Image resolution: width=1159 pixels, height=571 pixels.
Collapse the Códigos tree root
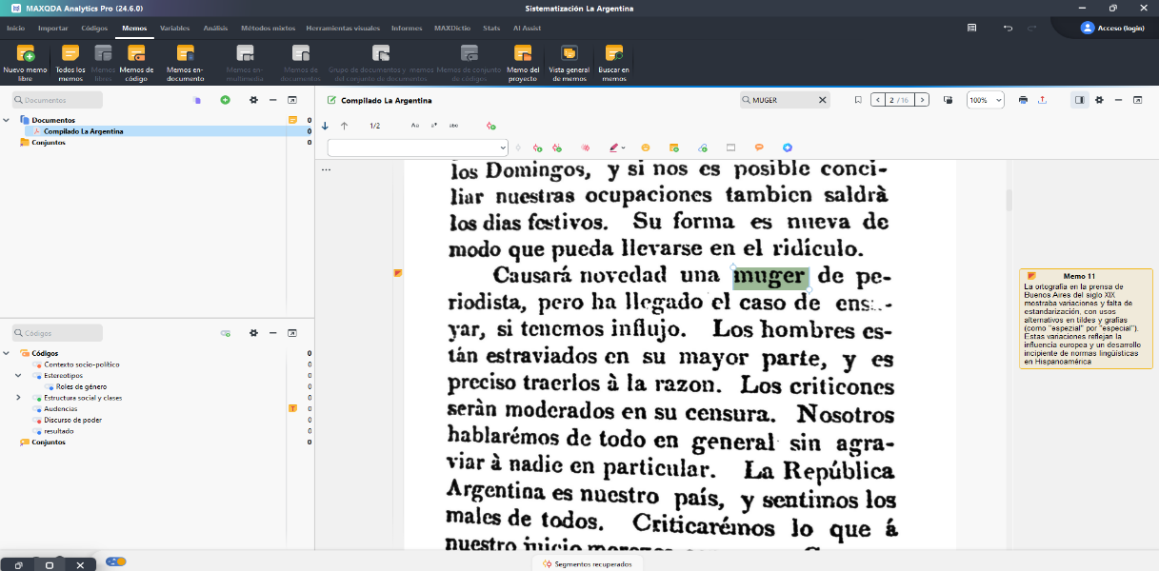6,353
